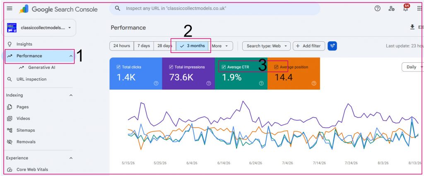Image resolution: width=424 pixels, height=176 pixels.
Task: Open help icon on Total impressions card
Action: pyautogui.click(x=209, y=83)
